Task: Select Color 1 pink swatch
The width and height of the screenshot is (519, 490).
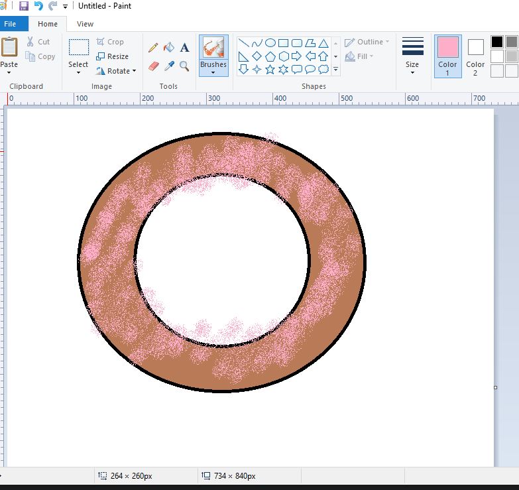Action: (448, 56)
